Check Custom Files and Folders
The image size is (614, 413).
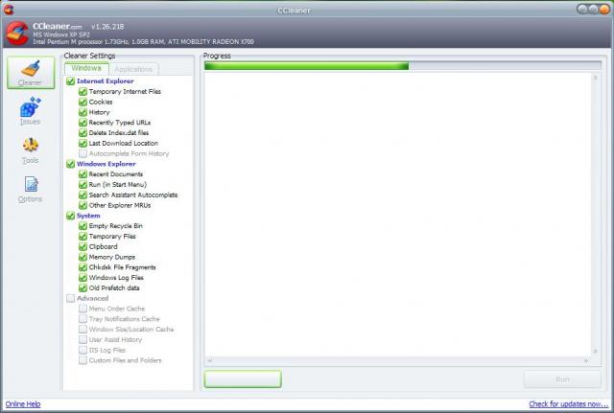83,360
